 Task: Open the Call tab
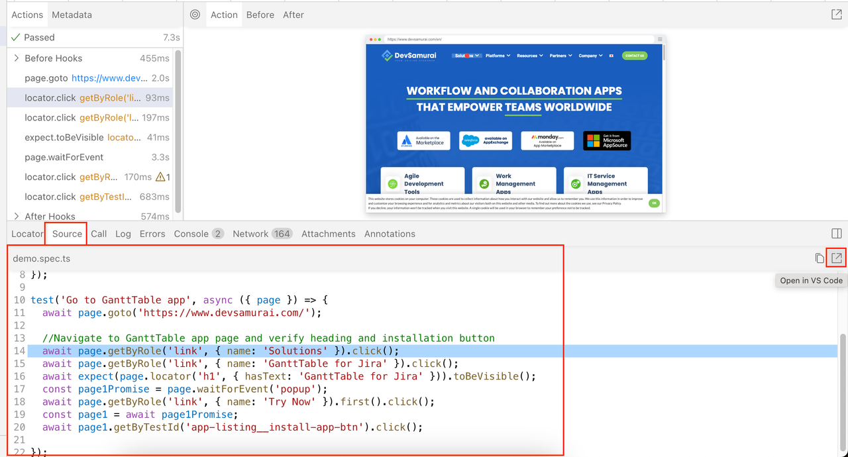99,234
